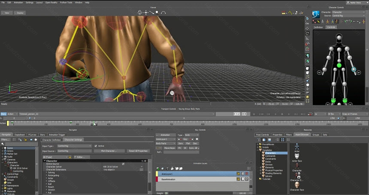Click the lock icon on the BaseAnimation row

(x=238, y=179)
